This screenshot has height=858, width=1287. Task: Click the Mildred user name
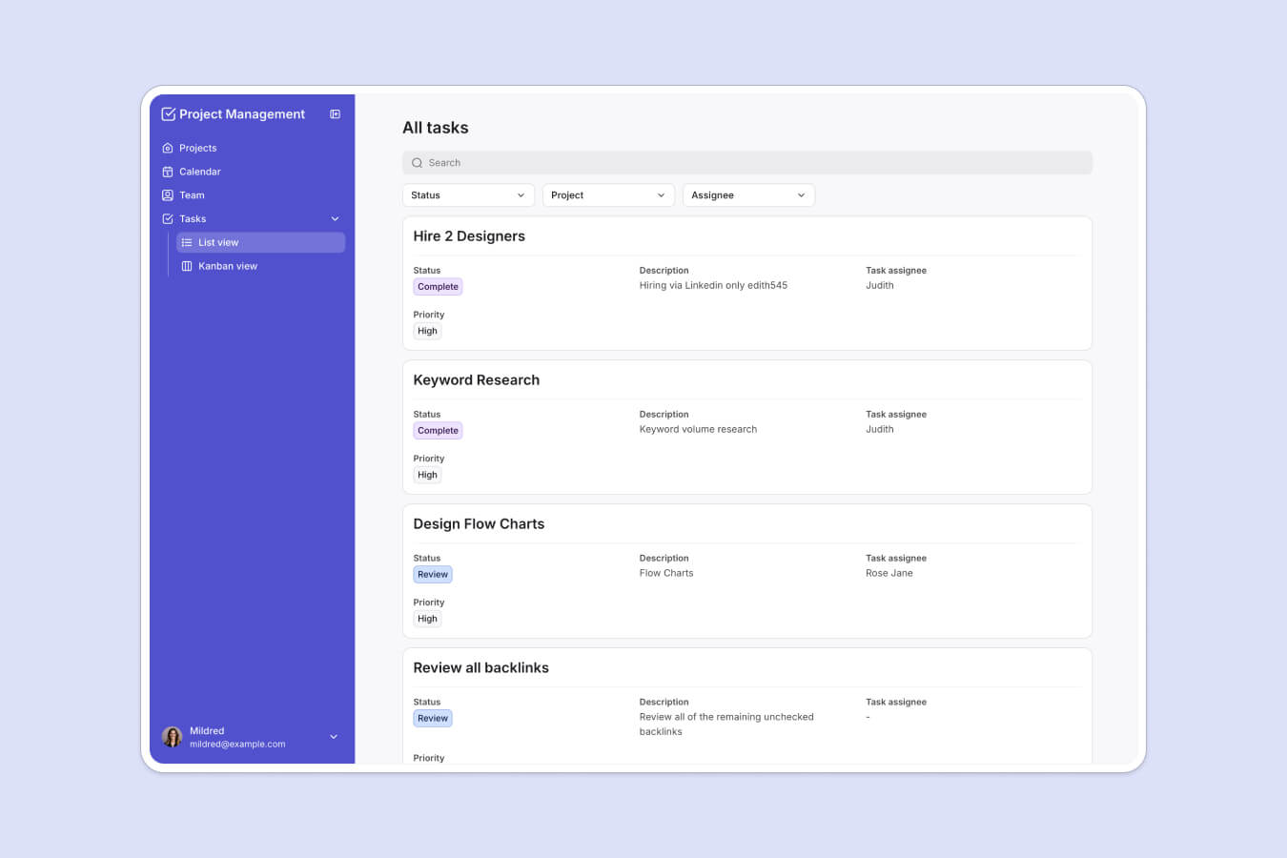click(x=207, y=731)
